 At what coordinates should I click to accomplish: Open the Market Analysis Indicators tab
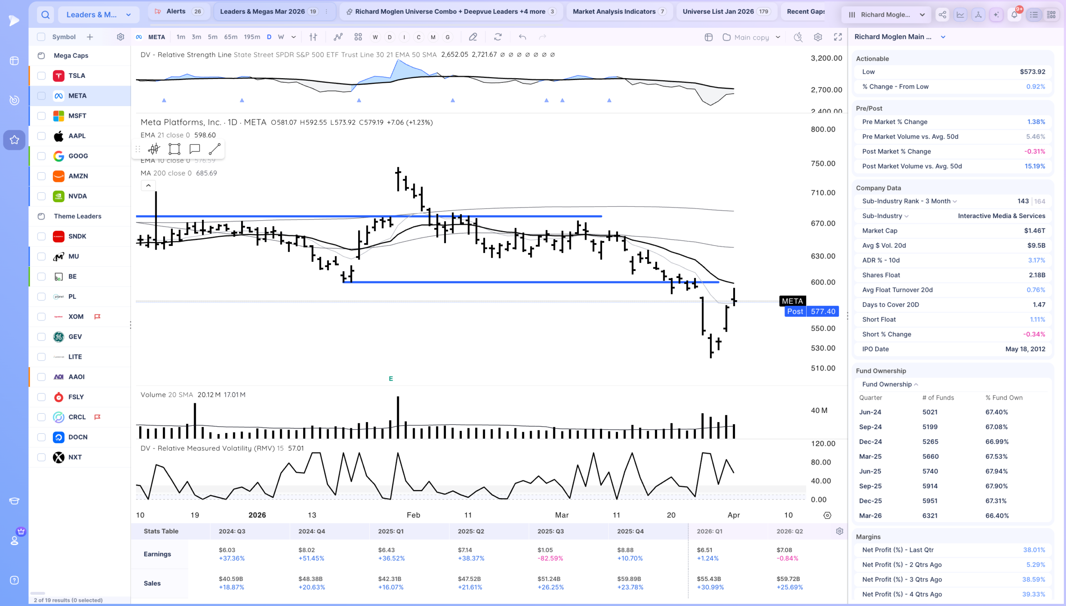619,12
